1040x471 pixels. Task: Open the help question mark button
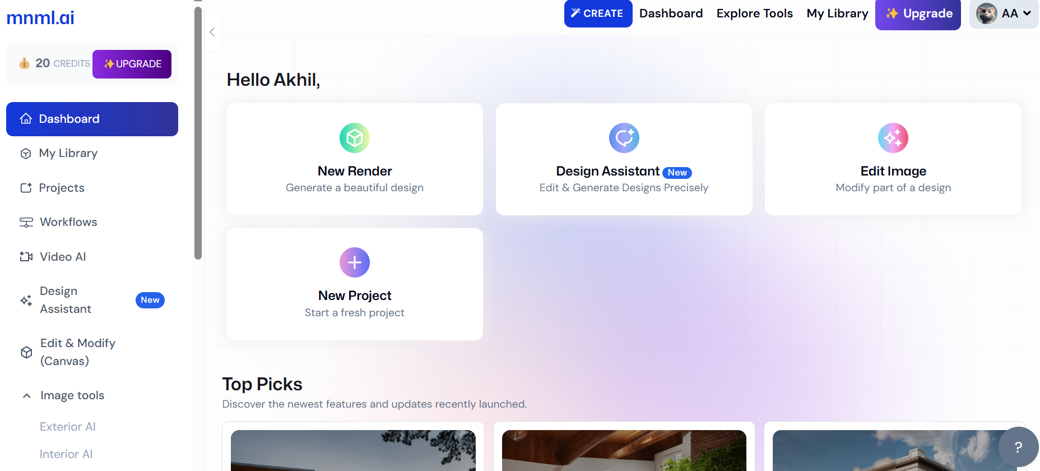[1018, 447]
